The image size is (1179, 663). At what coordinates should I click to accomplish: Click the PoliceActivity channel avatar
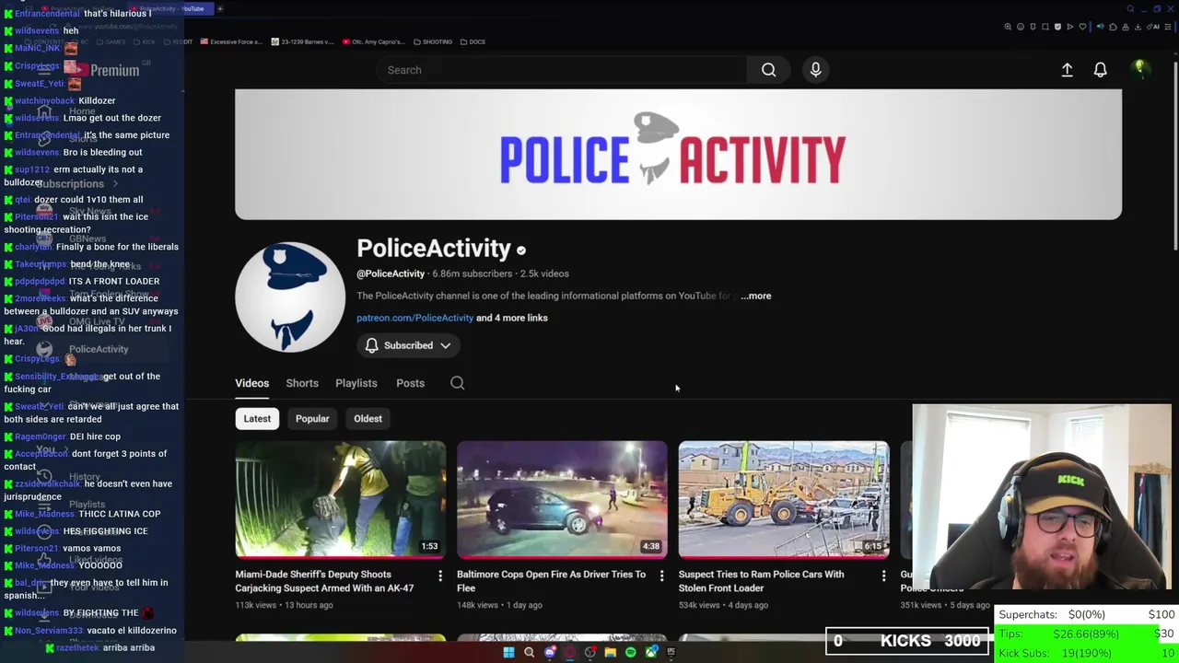(290, 297)
